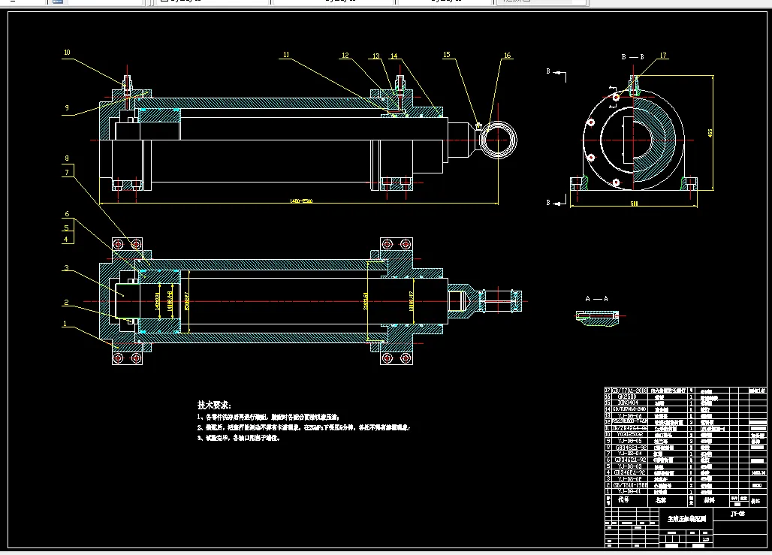The height and width of the screenshot is (555, 772).
Task: Click "YJ-08-04" code in parts list
Action: tap(630, 454)
